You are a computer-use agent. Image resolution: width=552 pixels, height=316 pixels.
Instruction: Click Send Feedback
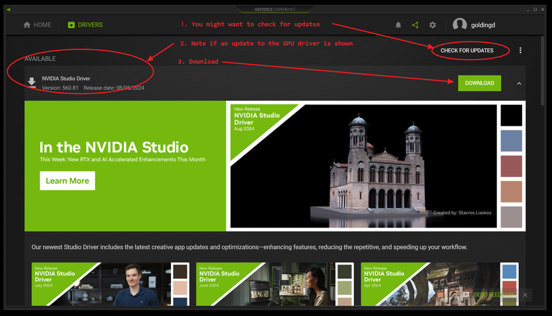[494, 294]
